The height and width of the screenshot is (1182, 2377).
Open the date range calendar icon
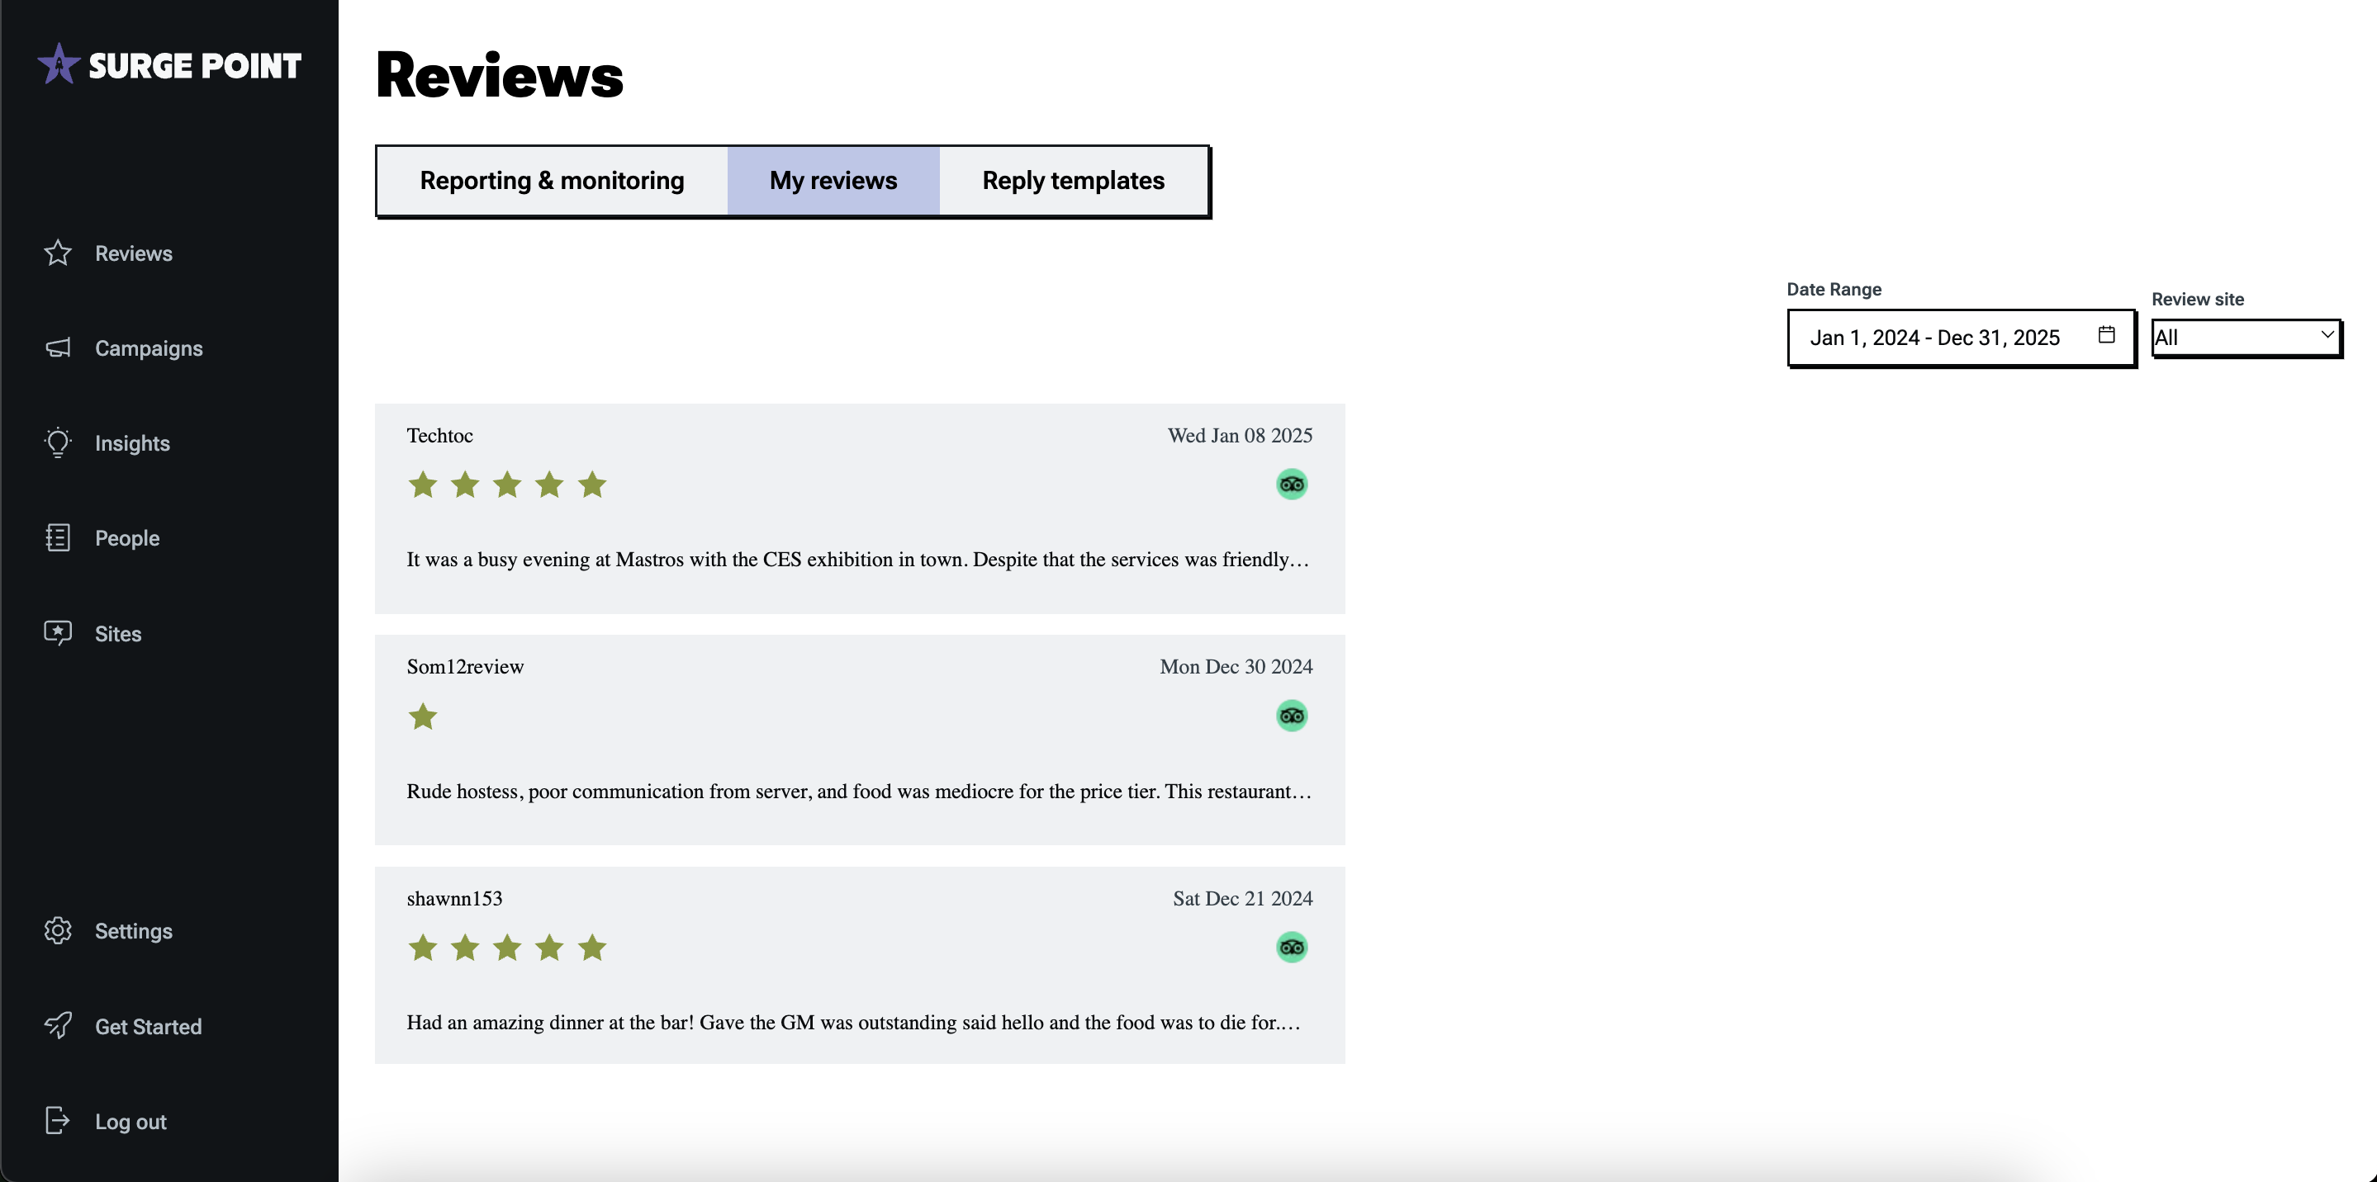(2106, 334)
